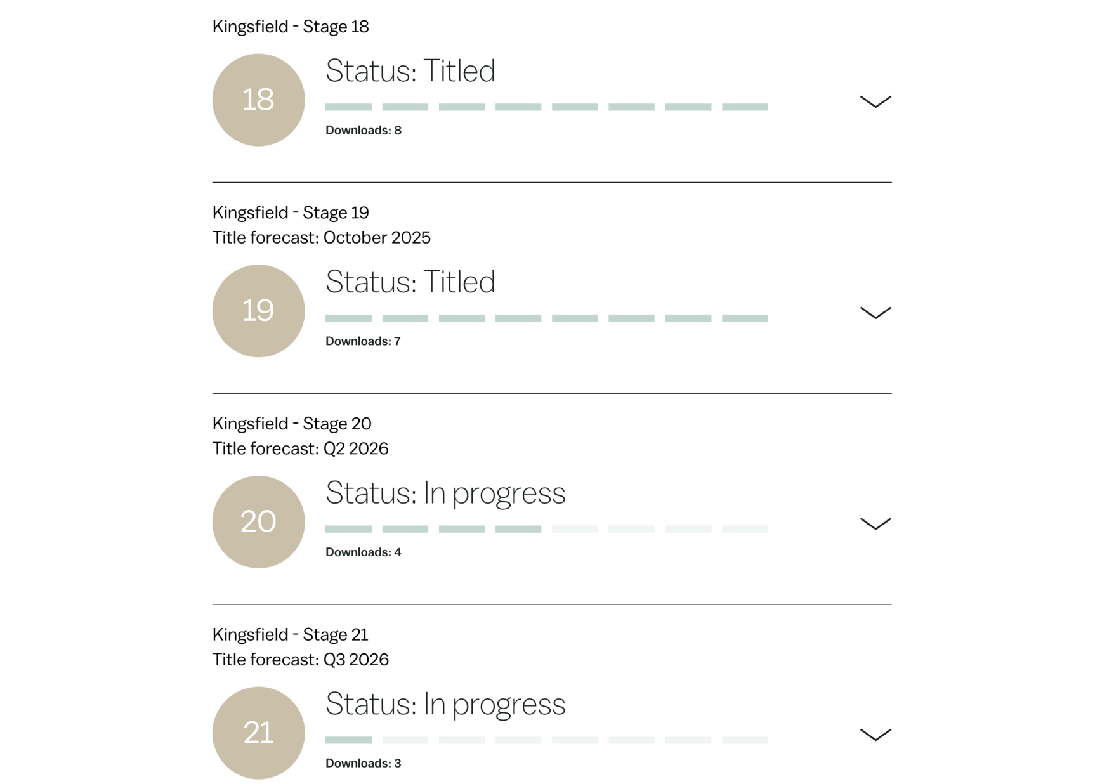The height and width of the screenshot is (784, 1114).
Task: Expand the Stage 20 accordion chevron
Action: point(875,523)
